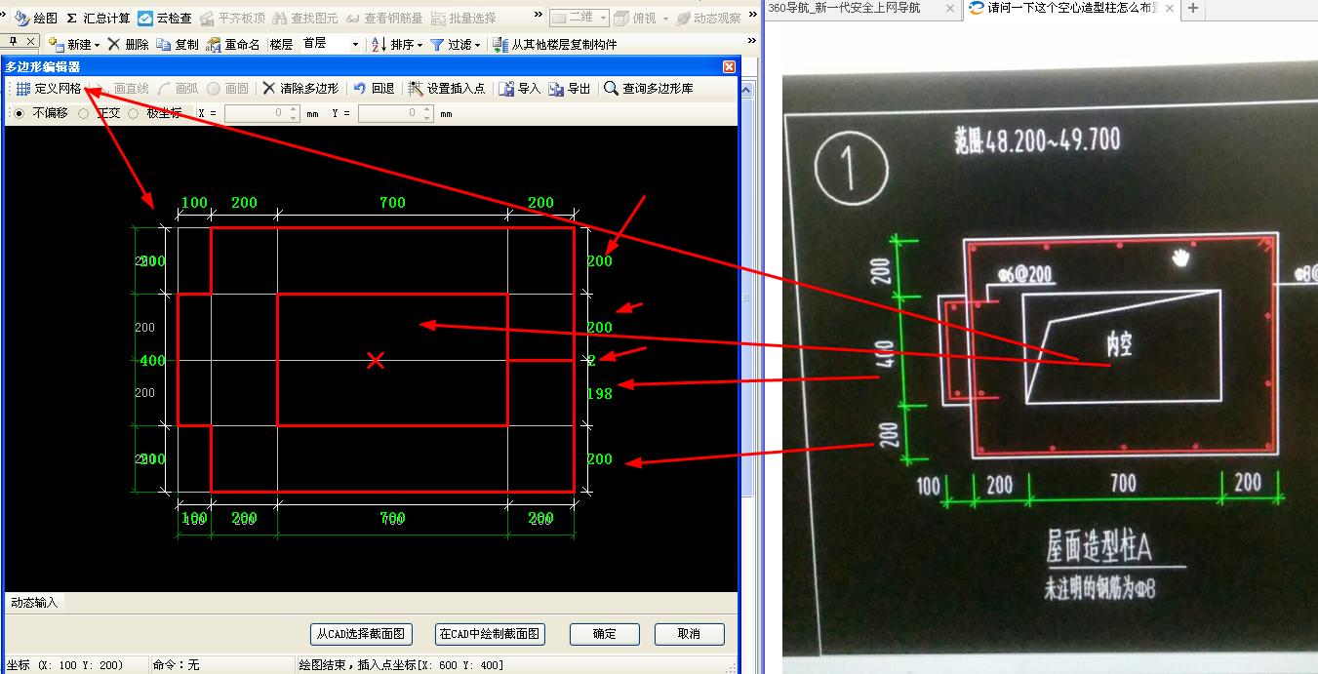The image size is (1318, 674).
Task: Select the 极坐标 radio button
Action: click(x=134, y=113)
